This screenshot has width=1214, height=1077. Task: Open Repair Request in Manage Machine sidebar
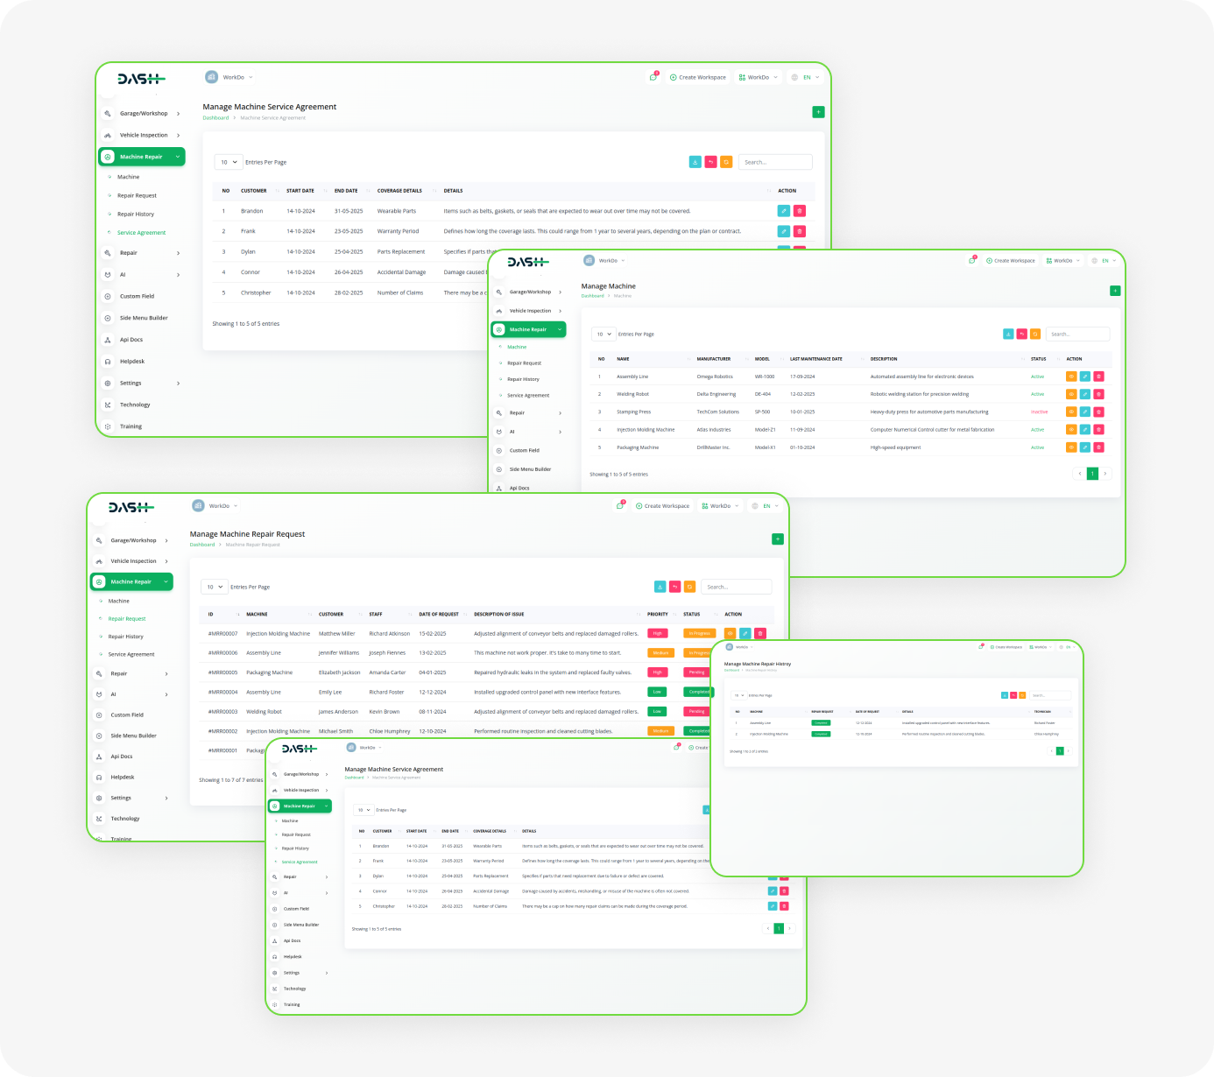tap(525, 363)
